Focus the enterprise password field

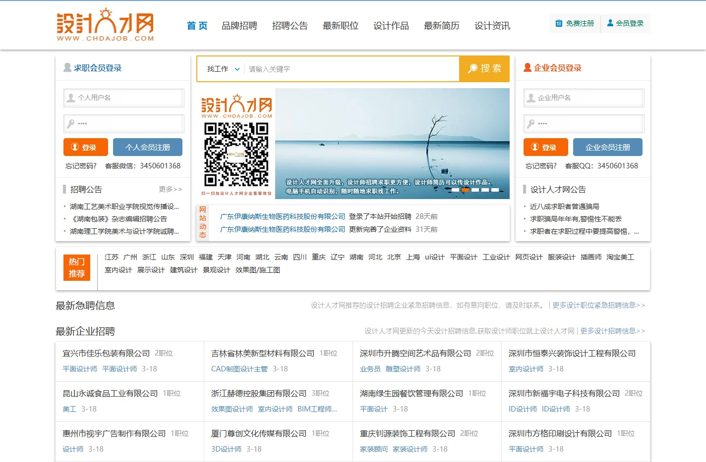[584, 124]
